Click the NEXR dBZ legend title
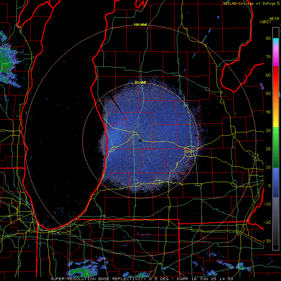 click(x=269, y=20)
